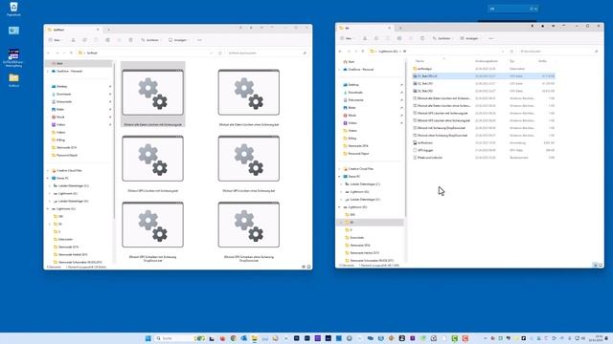Viewport: 613px width, 344px height.
Task: Sort by the Größe column in the right window
Action: (x=542, y=61)
